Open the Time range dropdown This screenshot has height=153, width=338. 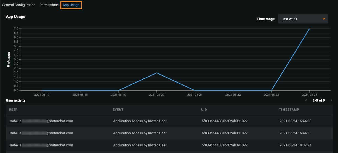303,19
